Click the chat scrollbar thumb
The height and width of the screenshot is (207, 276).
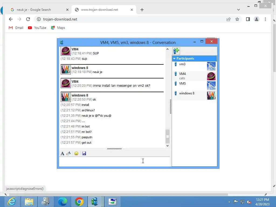coord(167,136)
